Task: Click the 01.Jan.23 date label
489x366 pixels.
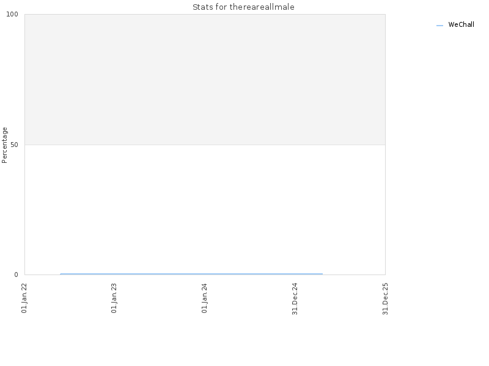Action: [x=114, y=298]
